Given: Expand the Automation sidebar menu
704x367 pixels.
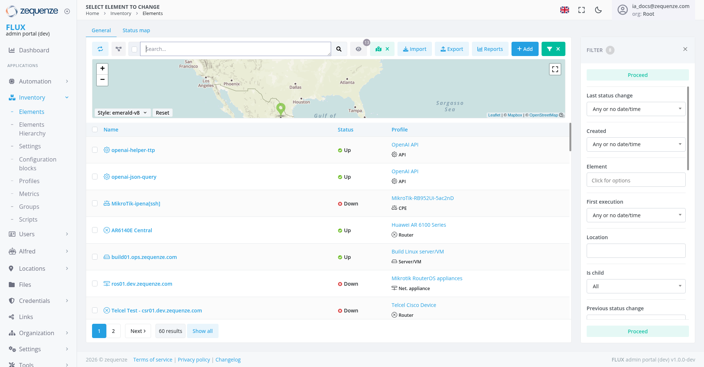Looking at the screenshot, I should tap(38, 81).
